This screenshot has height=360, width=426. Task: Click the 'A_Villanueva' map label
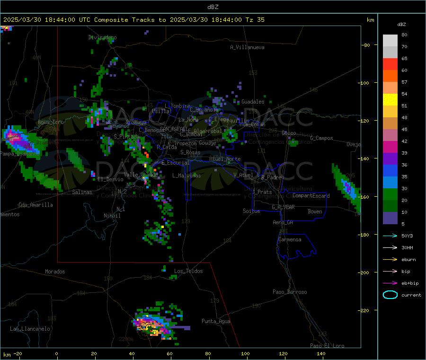coord(247,47)
